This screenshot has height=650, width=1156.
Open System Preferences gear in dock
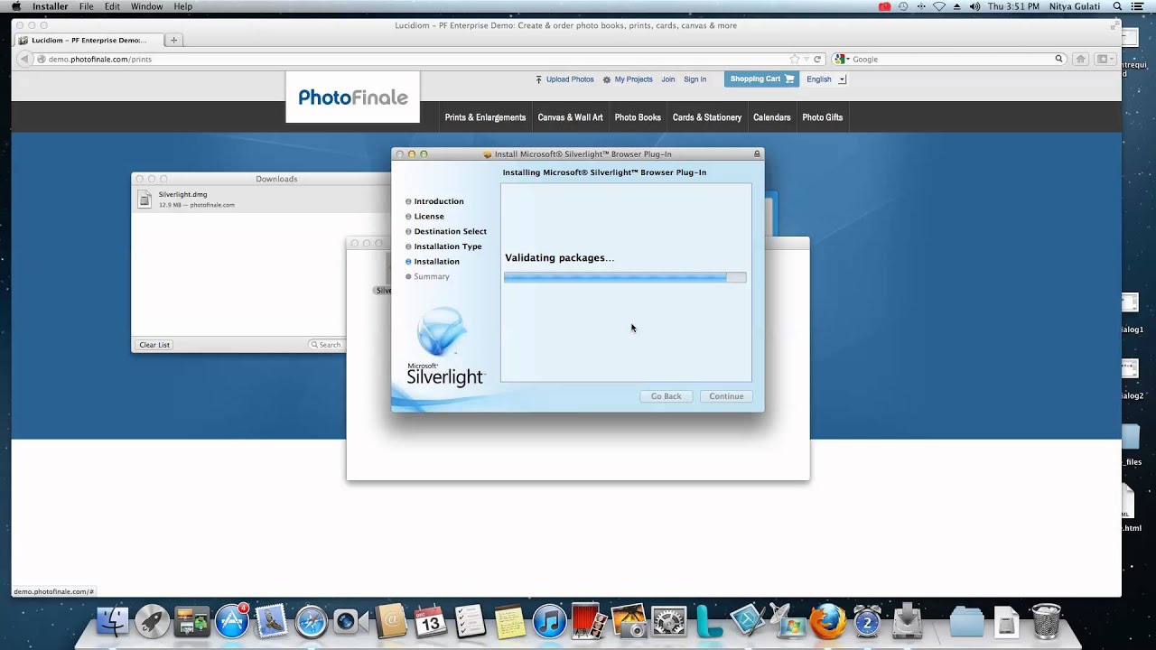pos(668,621)
